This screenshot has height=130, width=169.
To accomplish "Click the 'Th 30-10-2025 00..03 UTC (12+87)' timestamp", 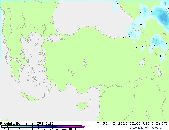I will click(x=132, y=124).
